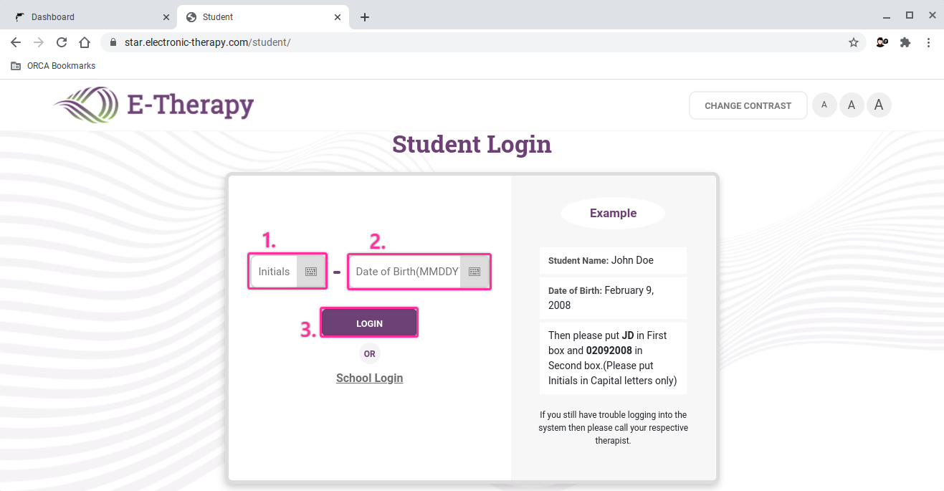Go back with the browser back arrow
Image resolution: width=944 pixels, height=491 pixels.
pos(16,42)
